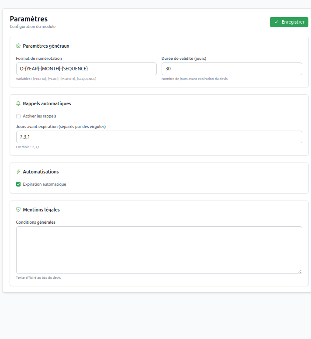Focus the Format de numérotation field
The image size is (311, 339).
(86, 69)
